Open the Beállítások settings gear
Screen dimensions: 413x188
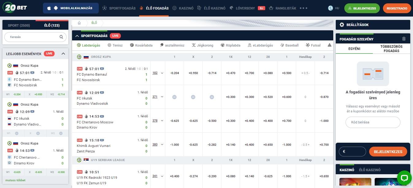(x=342, y=25)
